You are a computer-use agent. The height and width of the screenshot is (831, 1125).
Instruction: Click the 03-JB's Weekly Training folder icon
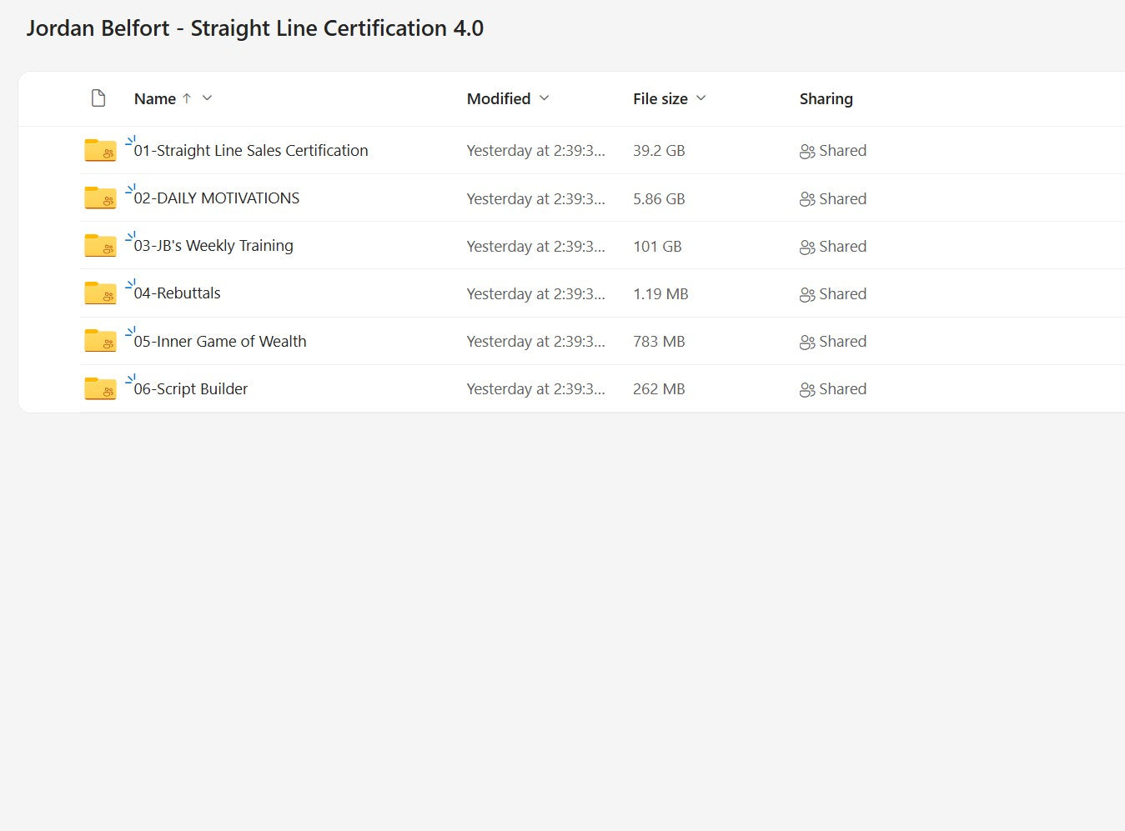(100, 246)
